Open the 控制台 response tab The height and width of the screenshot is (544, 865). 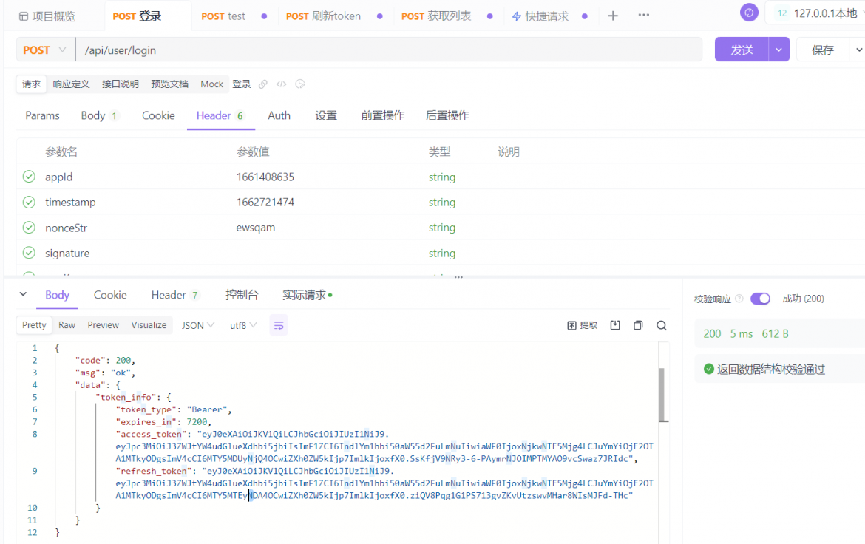[x=242, y=295]
